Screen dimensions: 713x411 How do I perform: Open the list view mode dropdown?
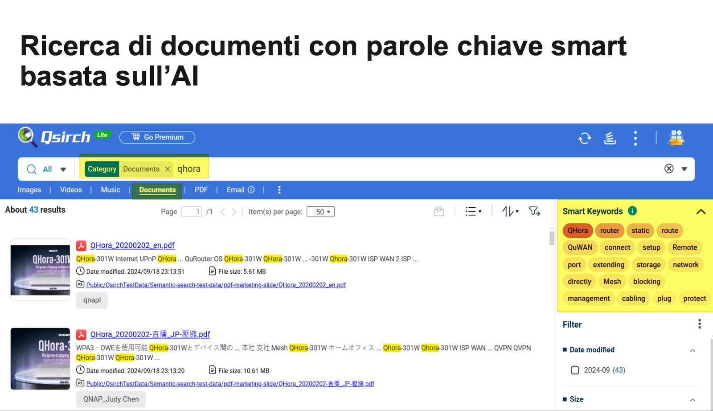473,211
